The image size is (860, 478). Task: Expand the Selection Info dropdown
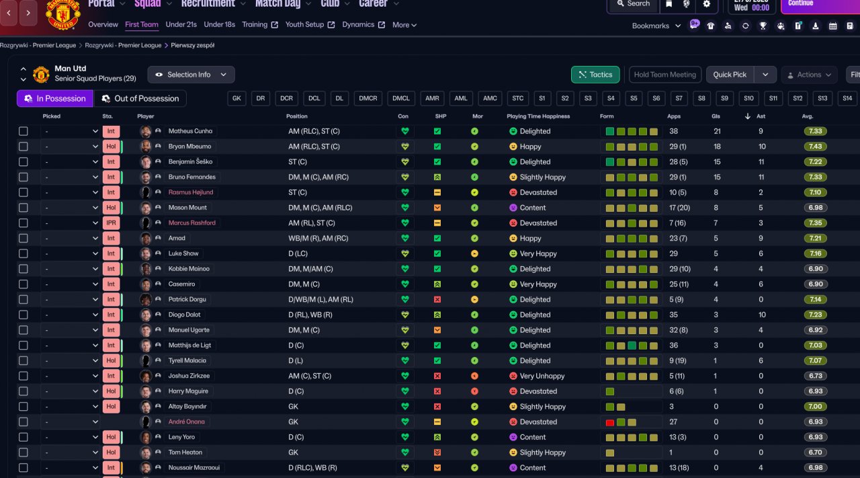tap(191, 75)
